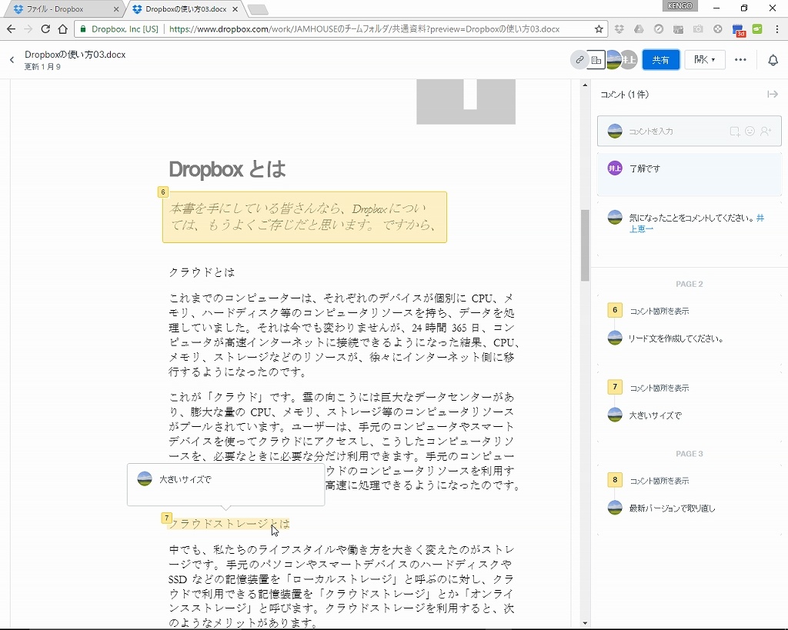788x630 pixels.
Task: Click the blue 共有 share button
Action: 660,60
